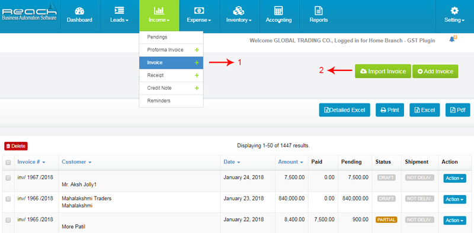Click the notification bell icon

point(452,39)
